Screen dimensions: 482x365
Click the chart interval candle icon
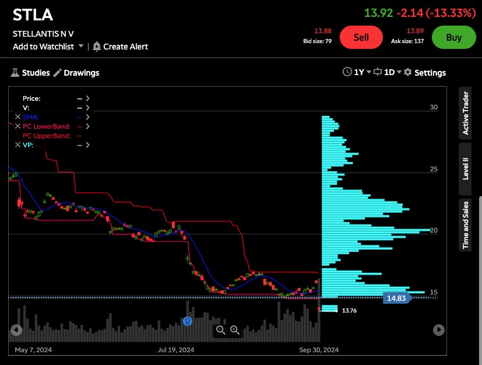[378, 72]
